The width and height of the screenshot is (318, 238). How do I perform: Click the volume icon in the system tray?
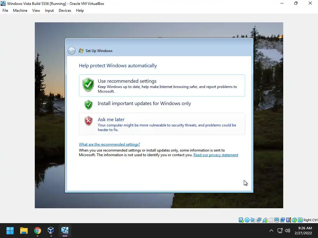pyautogui.click(x=288, y=231)
